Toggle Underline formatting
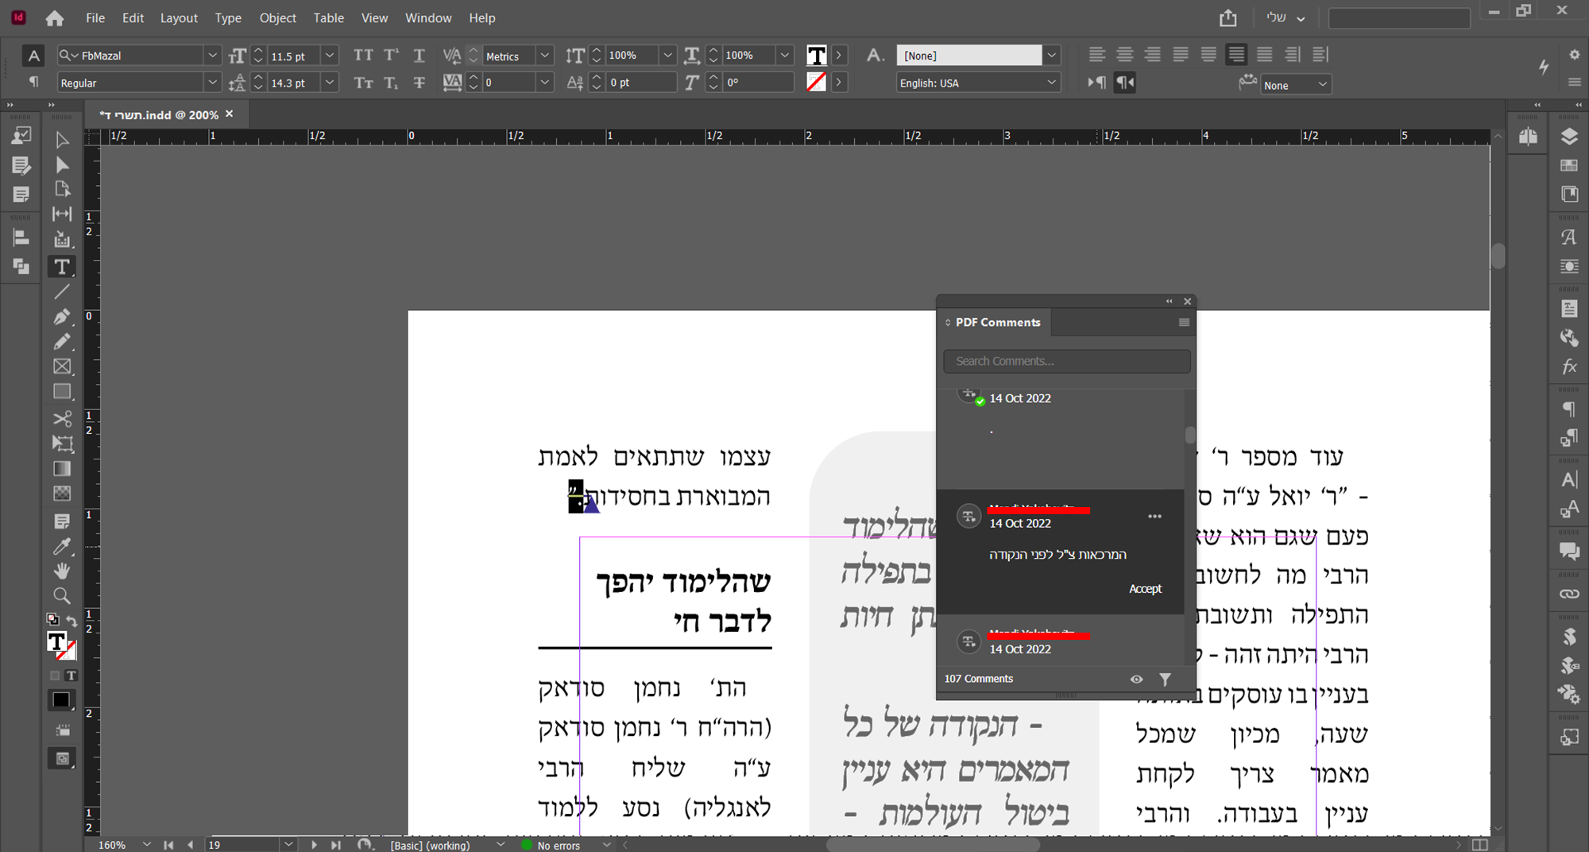This screenshot has height=852, width=1589. (x=419, y=55)
